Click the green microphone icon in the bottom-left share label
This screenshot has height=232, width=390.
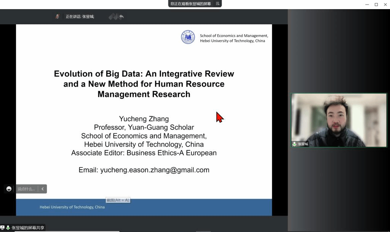point(8,228)
